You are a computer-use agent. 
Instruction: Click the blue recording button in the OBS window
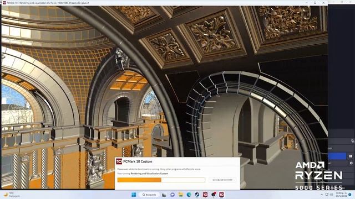pos(337,156)
